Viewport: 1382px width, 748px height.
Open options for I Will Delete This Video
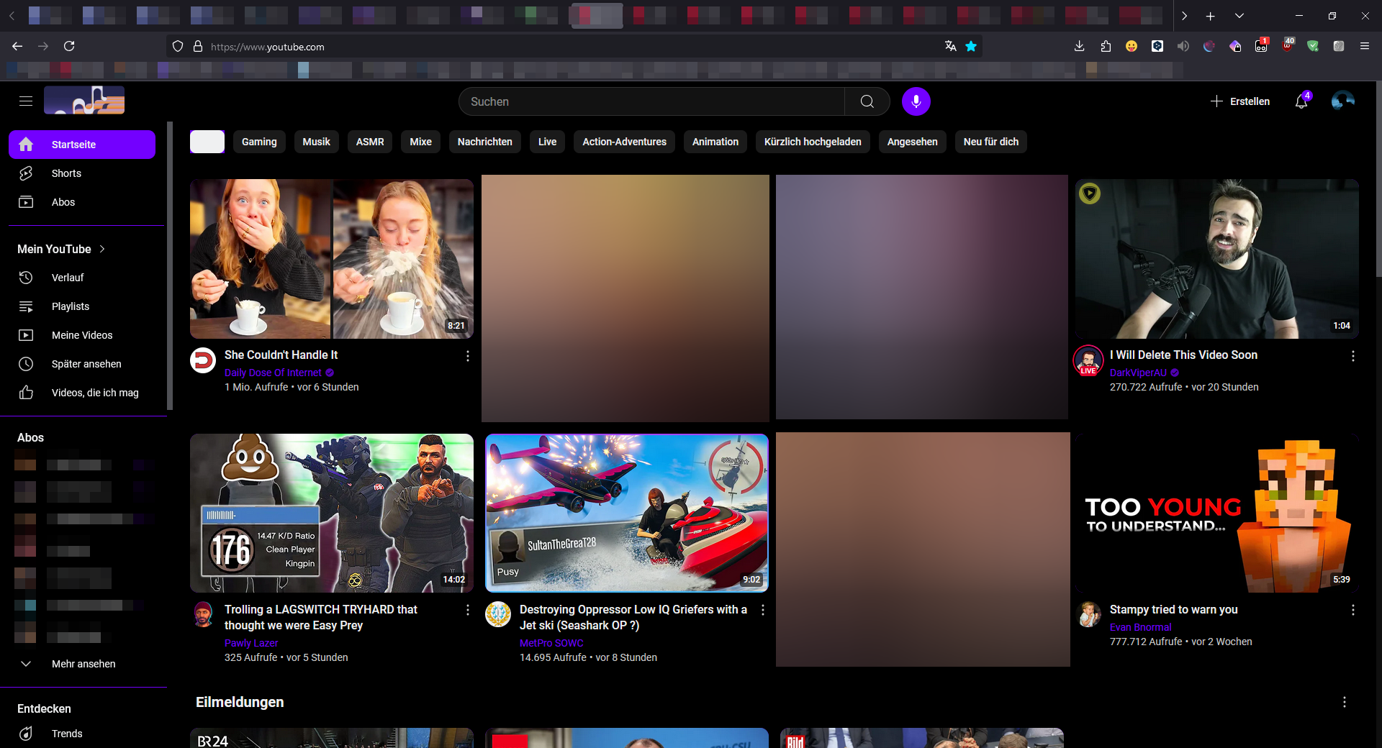coord(1353,356)
